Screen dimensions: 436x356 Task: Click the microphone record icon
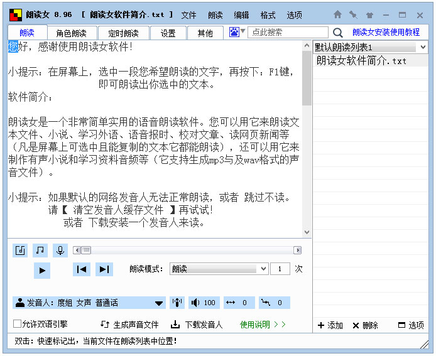[x=60, y=251]
